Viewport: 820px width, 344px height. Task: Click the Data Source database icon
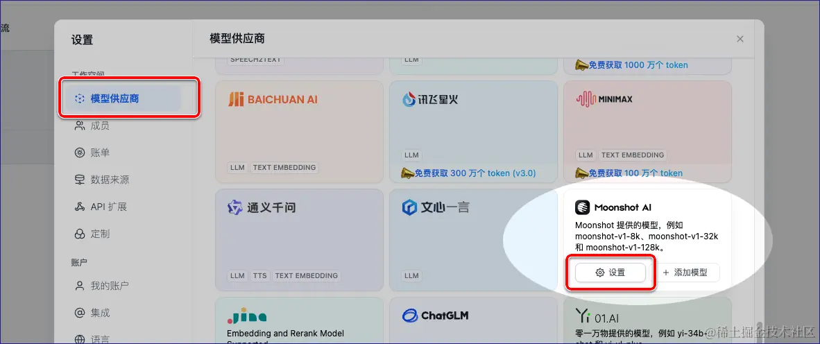80,180
